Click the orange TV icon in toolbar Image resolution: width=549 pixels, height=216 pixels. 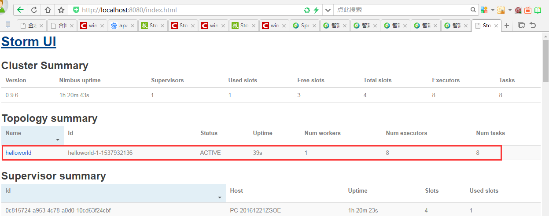click(x=527, y=10)
